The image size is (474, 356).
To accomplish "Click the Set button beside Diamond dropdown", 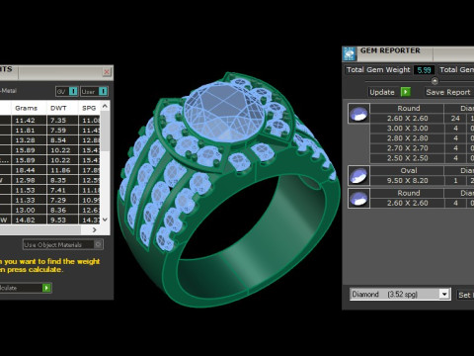I will click(x=465, y=295).
